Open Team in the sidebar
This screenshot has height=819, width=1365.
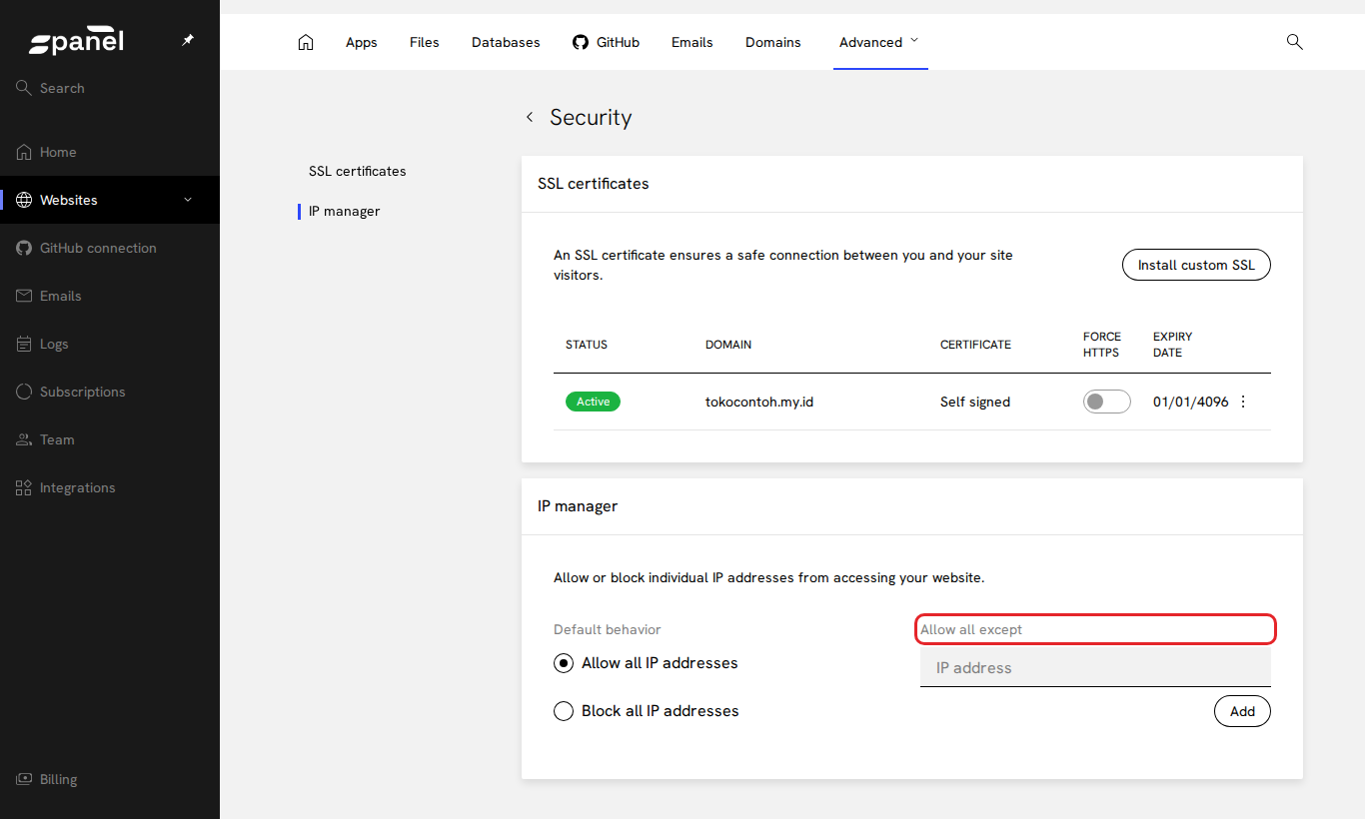coord(110,439)
